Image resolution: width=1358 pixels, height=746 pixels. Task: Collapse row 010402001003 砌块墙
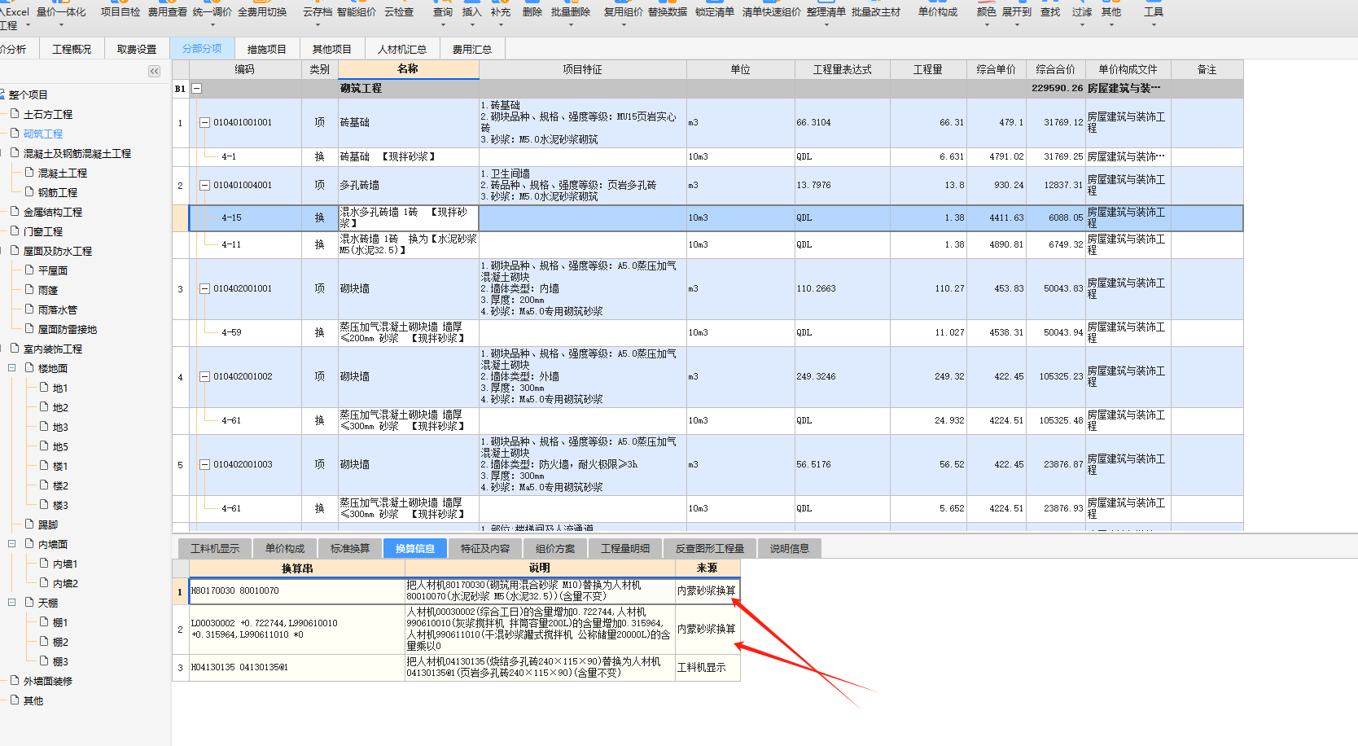(x=204, y=464)
